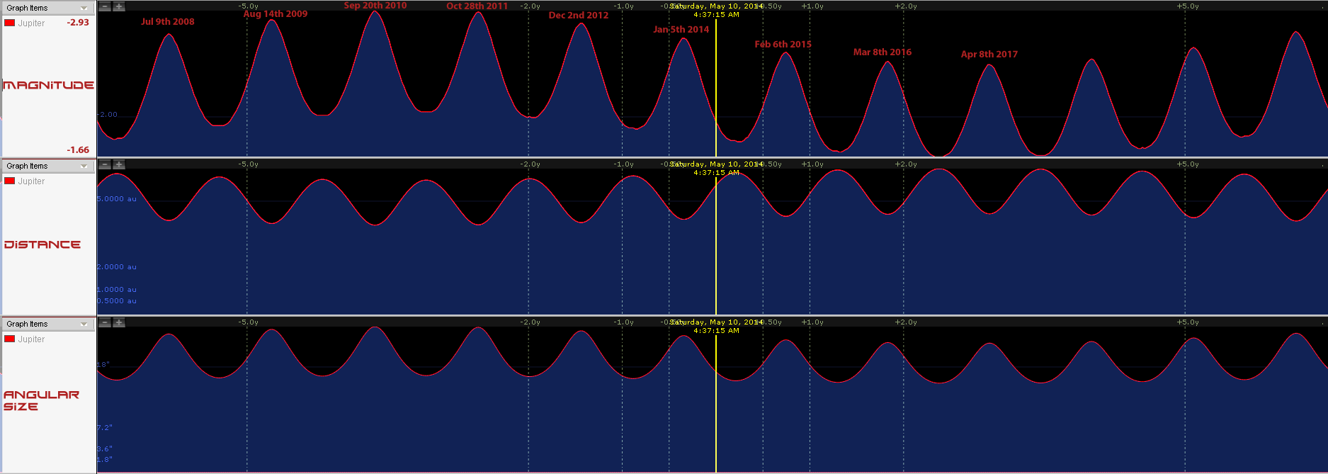Select Jupiter item in Angular Size list
The image size is (1328, 474).
click(x=31, y=339)
